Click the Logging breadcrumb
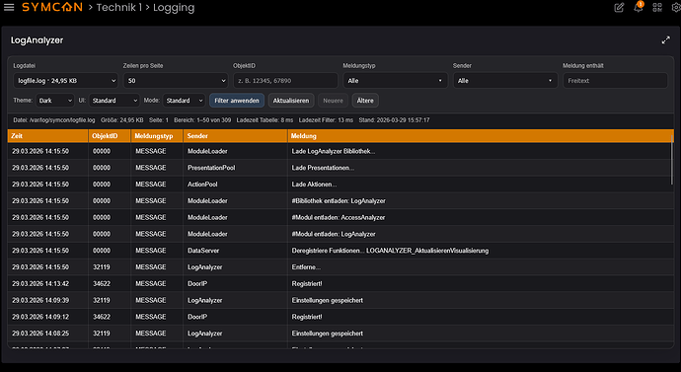 tap(174, 7)
